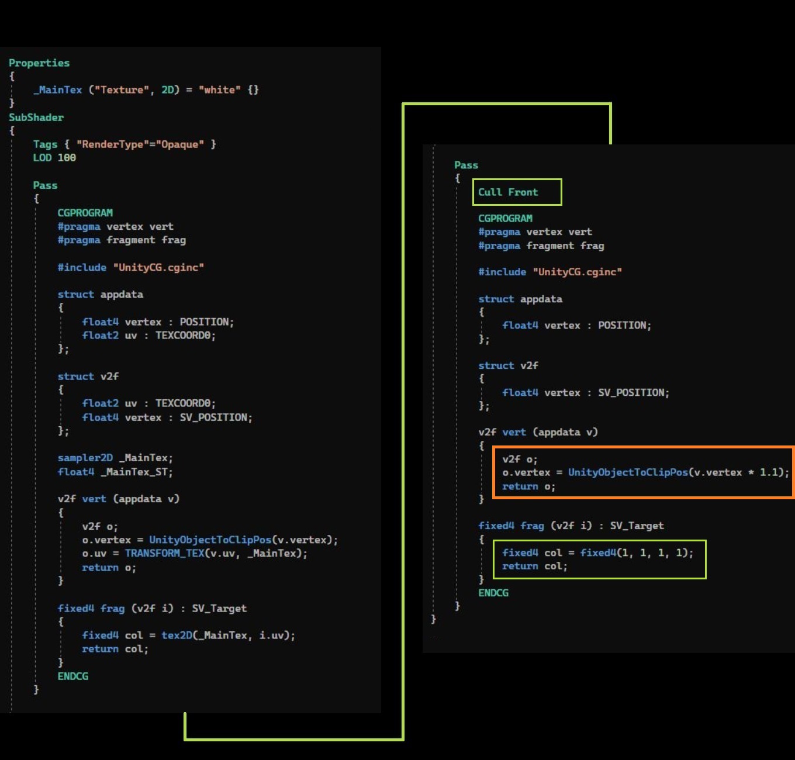Viewport: 795px width, 760px height.
Task: Click "CGPROGRAM" in the left code panel
Action: 85,212
